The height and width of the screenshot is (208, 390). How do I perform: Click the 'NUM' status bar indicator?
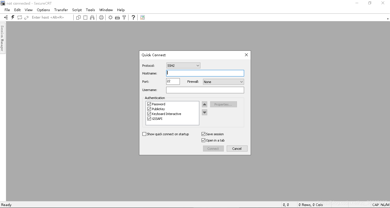(x=385, y=205)
